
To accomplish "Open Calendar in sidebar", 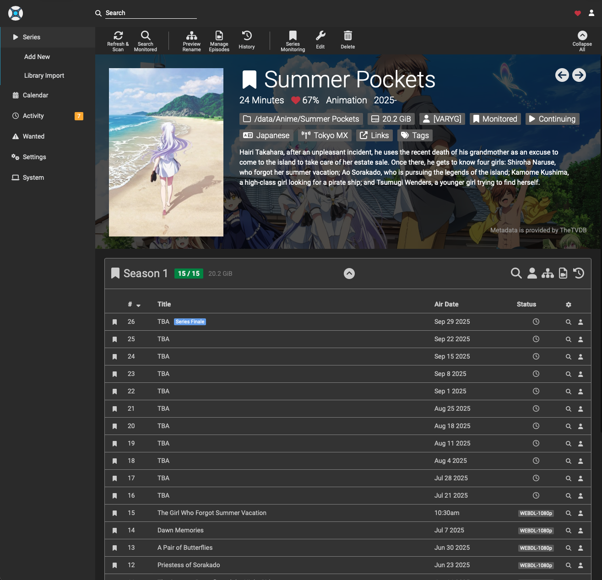I will 48,95.
